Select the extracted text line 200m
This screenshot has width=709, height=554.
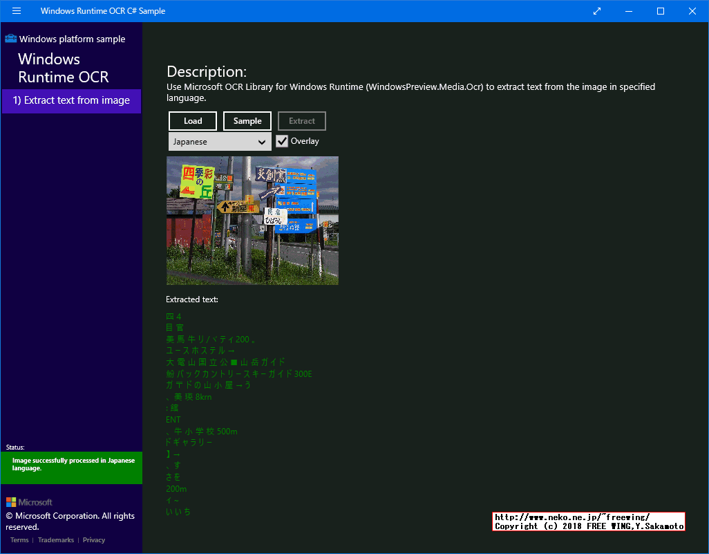(175, 488)
